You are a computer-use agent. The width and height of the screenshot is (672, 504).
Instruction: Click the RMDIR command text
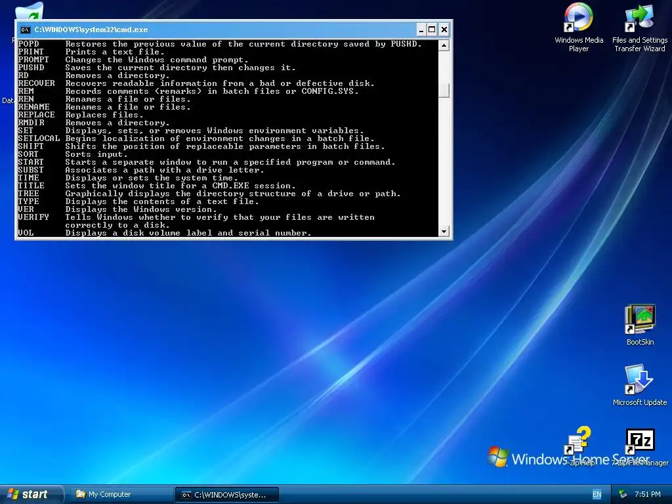31,123
